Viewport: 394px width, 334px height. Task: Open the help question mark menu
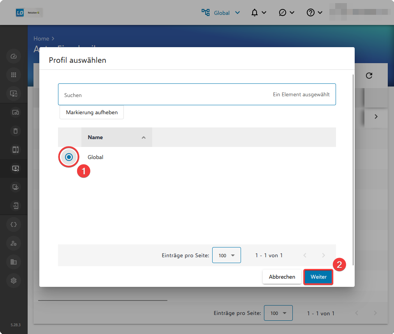[314, 12]
